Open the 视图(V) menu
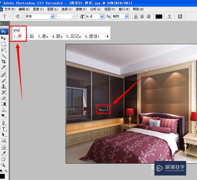 pos(110,9)
